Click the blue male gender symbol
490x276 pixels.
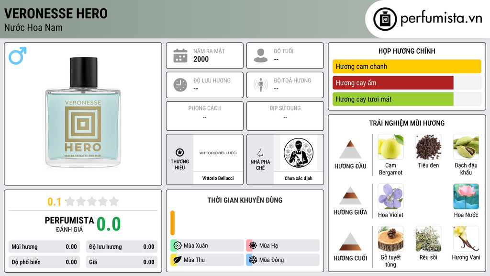(x=18, y=56)
